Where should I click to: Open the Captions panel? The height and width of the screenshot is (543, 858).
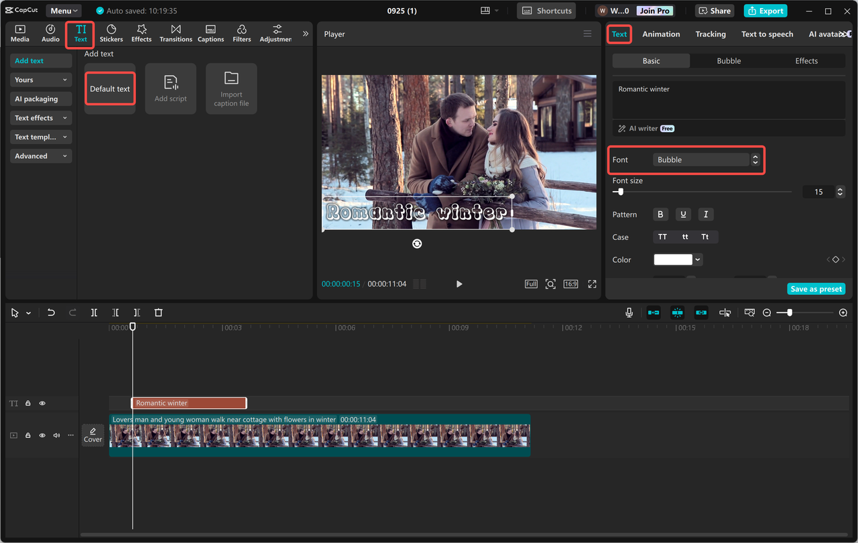(210, 34)
